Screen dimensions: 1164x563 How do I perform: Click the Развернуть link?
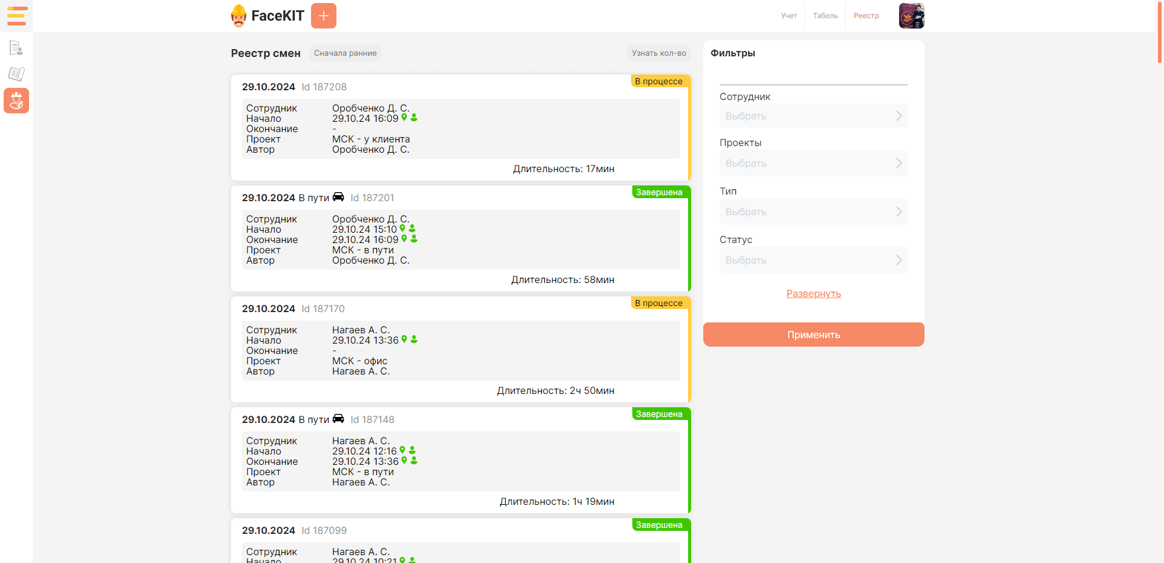pyautogui.click(x=813, y=294)
